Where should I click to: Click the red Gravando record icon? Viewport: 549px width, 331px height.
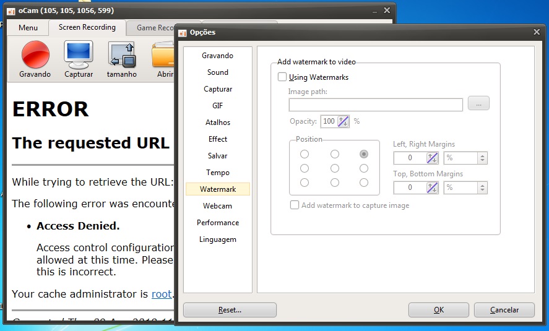tap(35, 54)
